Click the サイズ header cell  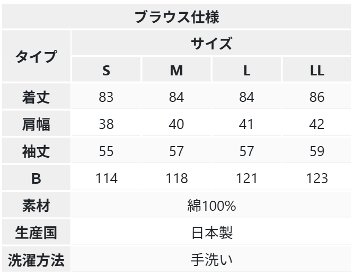click(x=211, y=44)
